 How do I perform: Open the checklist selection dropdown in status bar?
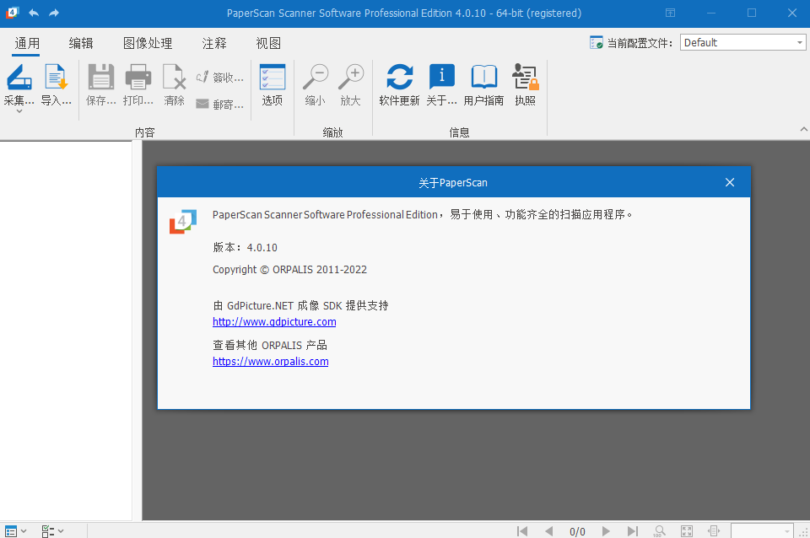[52, 530]
